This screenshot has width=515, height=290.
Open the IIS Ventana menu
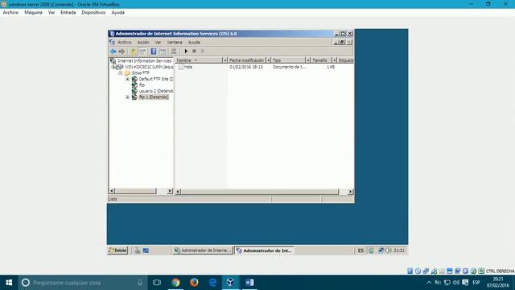coord(175,43)
